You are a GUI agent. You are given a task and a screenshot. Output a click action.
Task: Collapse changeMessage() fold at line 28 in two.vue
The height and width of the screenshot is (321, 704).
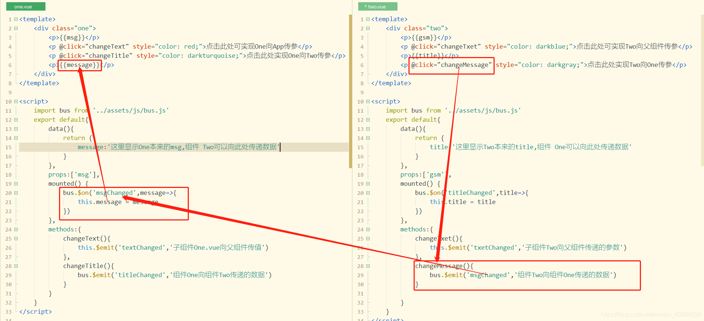pyautogui.click(x=368, y=266)
